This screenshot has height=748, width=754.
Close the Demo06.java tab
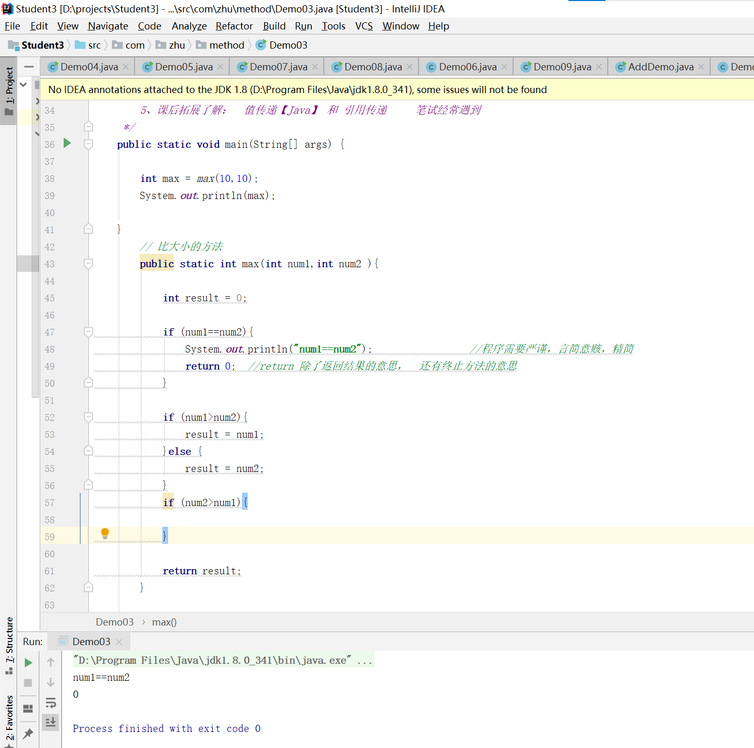tap(504, 67)
